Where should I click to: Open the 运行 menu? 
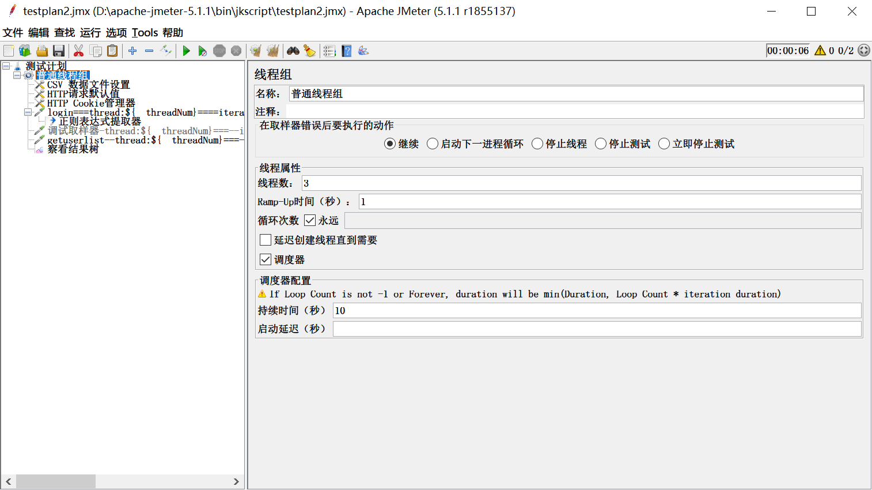[90, 33]
